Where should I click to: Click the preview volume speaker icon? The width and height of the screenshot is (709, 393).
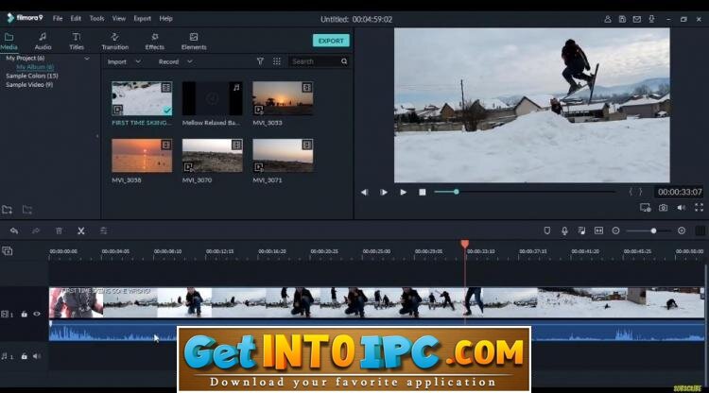[681, 207]
